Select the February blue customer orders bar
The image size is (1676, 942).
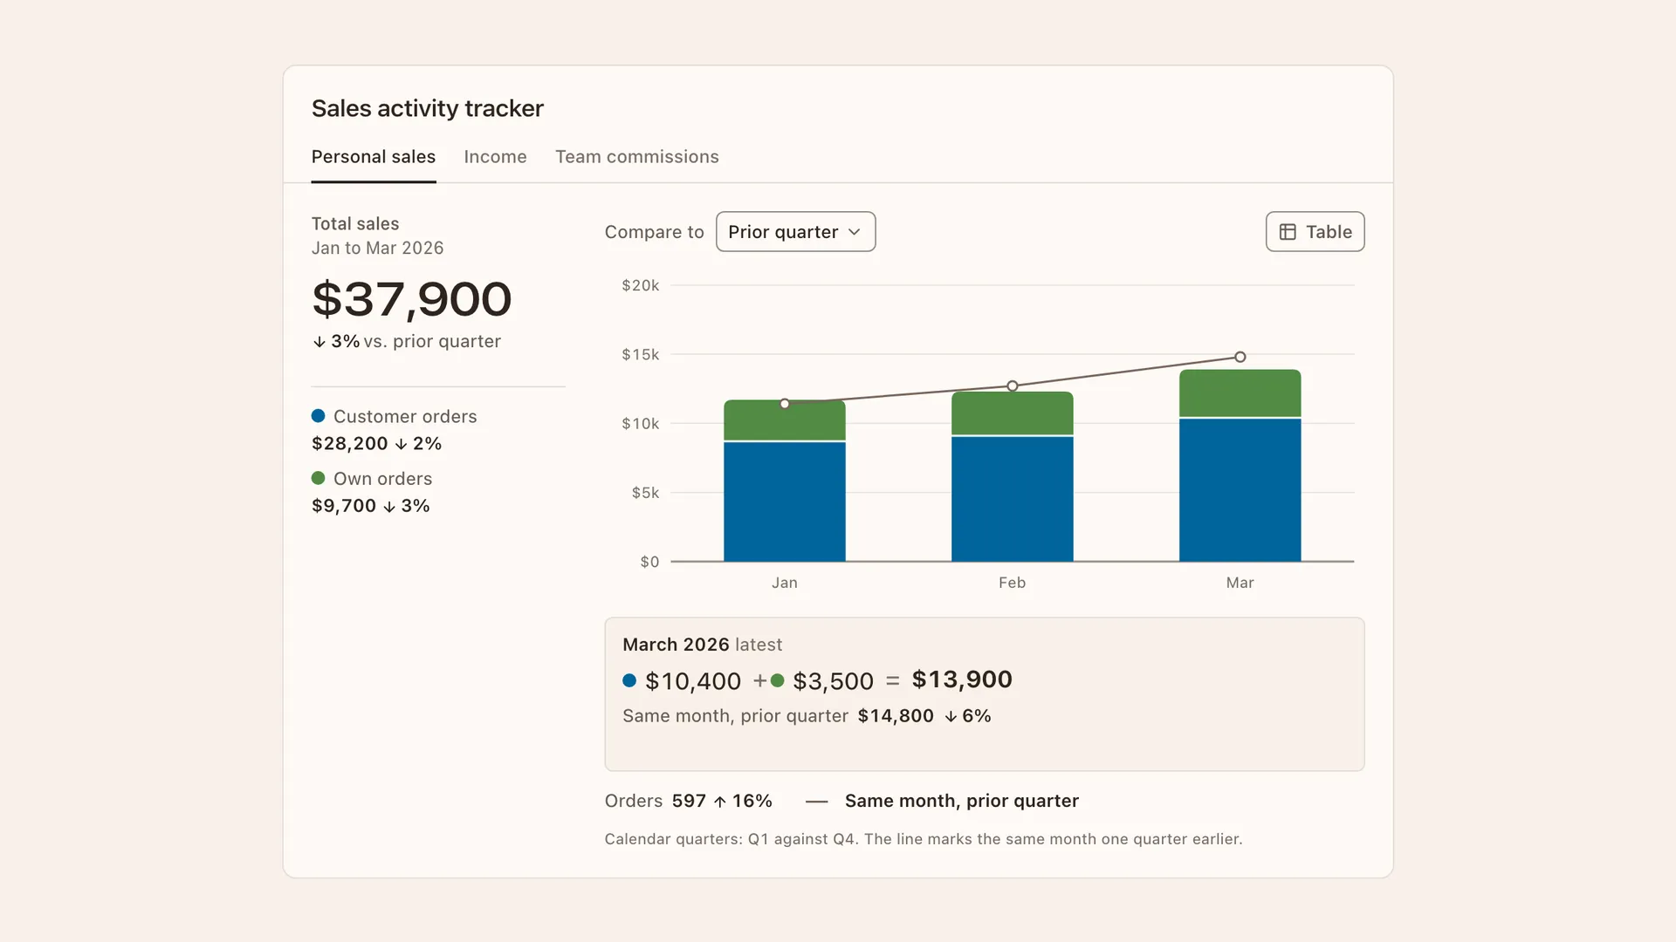[1012, 499]
